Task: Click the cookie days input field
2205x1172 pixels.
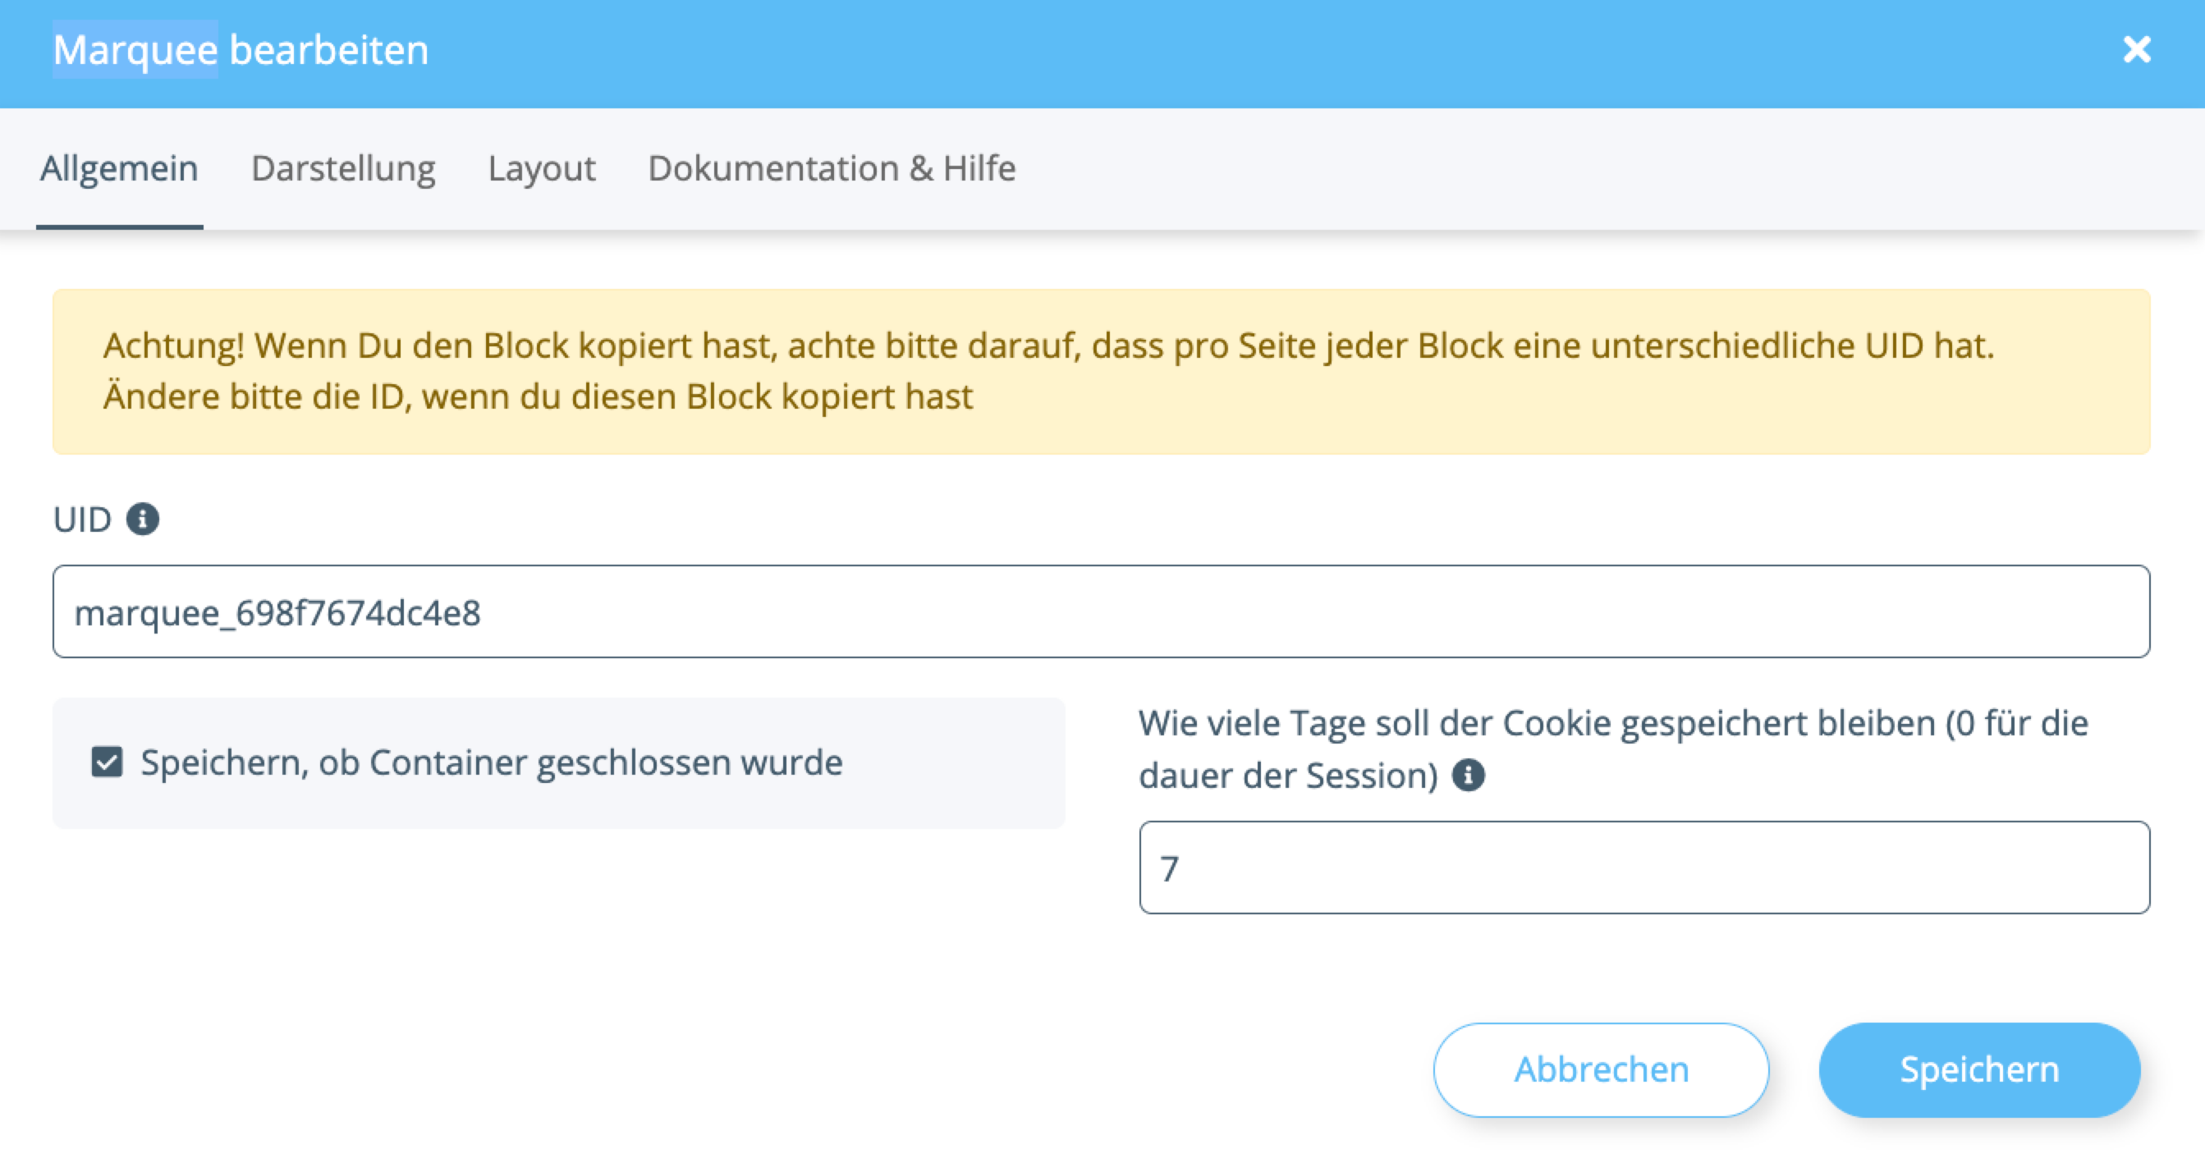Action: click(1643, 868)
